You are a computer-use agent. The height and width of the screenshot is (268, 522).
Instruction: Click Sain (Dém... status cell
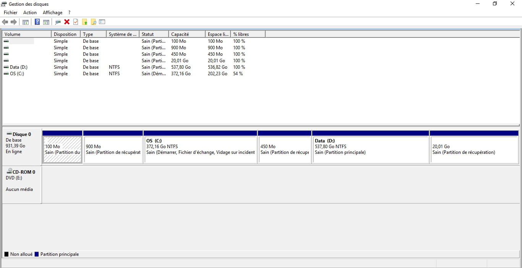coord(154,74)
